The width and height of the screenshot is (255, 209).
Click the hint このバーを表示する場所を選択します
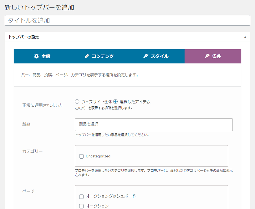104,108
